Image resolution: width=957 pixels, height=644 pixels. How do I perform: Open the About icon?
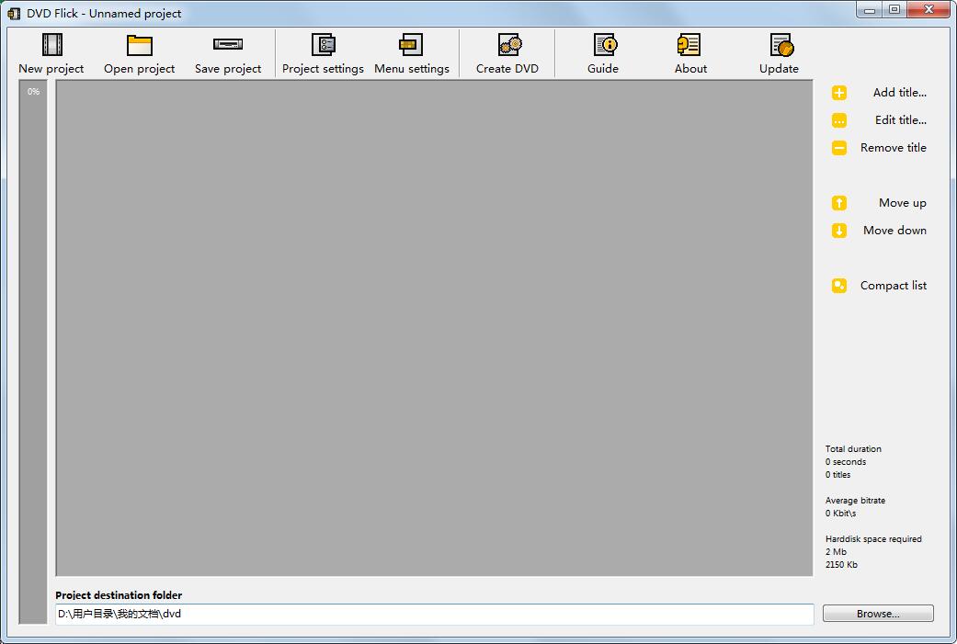pos(689,44)
